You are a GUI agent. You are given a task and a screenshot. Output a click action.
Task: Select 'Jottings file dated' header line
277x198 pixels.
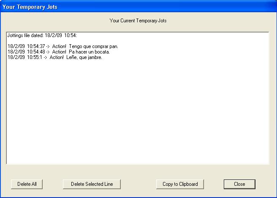42,35
